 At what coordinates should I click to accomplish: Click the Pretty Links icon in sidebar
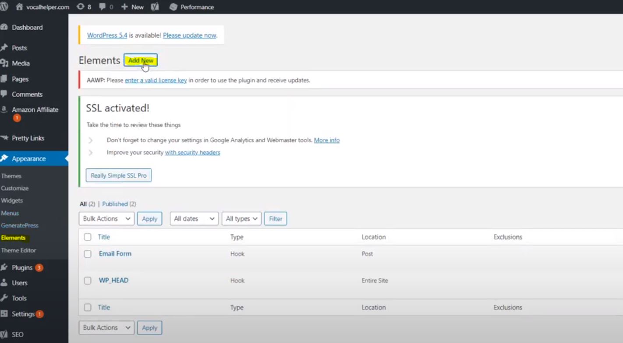tap(4, 138)
